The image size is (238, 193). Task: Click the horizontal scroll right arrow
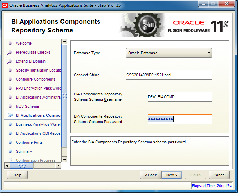(58, 166)
